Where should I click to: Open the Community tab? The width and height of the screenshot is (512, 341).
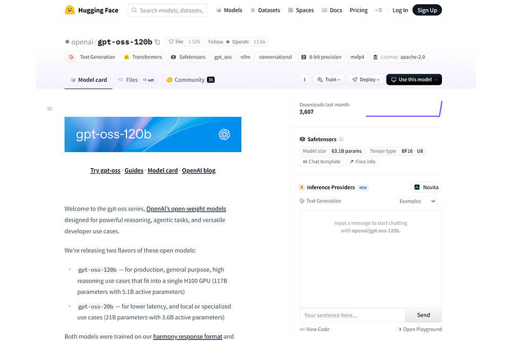(x=189, y=80)
